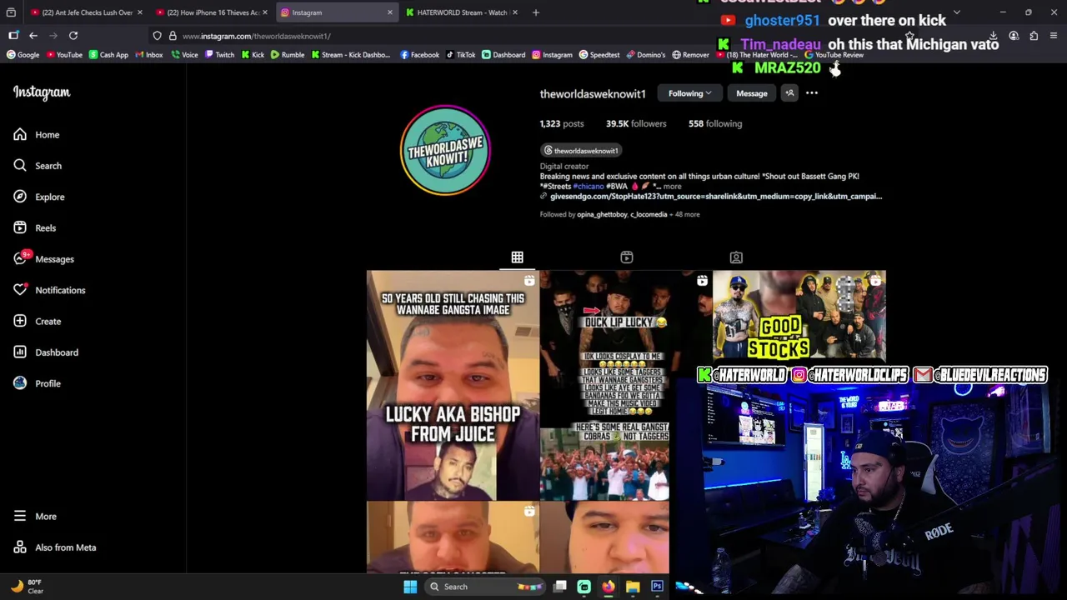The width and height of the screenshot is (1067, 600).
Task: View the 39.5K followers list
Action: (x=636, y=123)
